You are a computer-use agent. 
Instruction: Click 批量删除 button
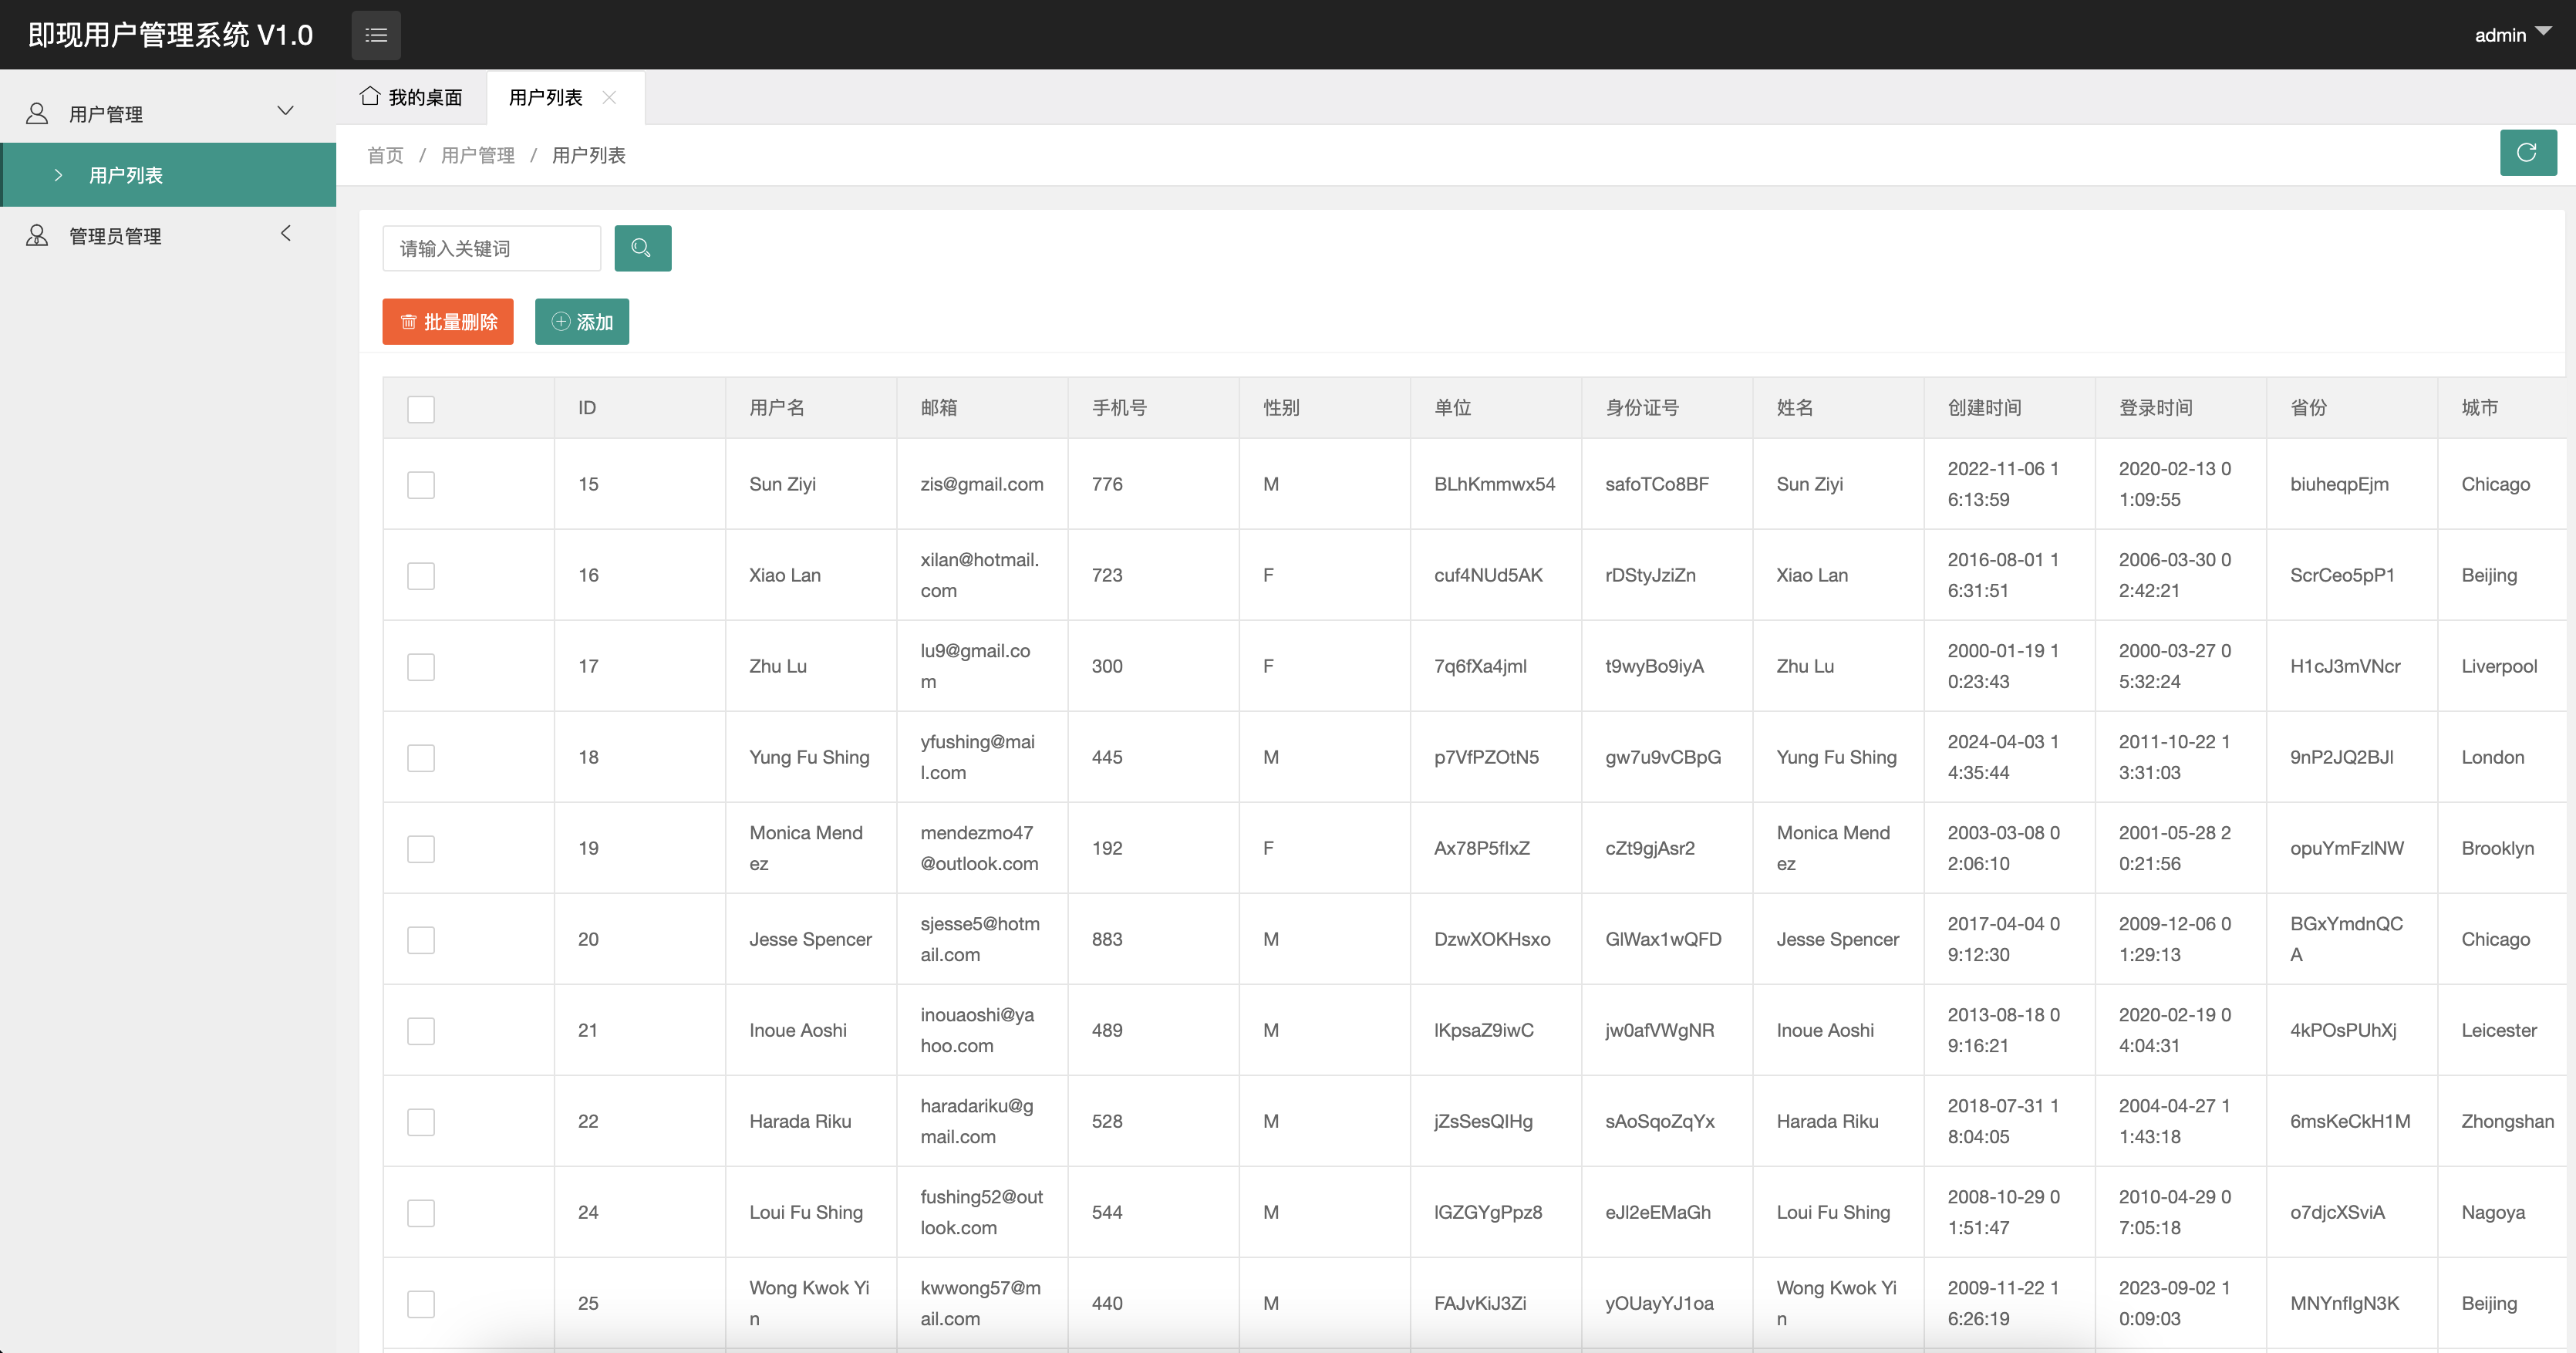tap(447, 321)
